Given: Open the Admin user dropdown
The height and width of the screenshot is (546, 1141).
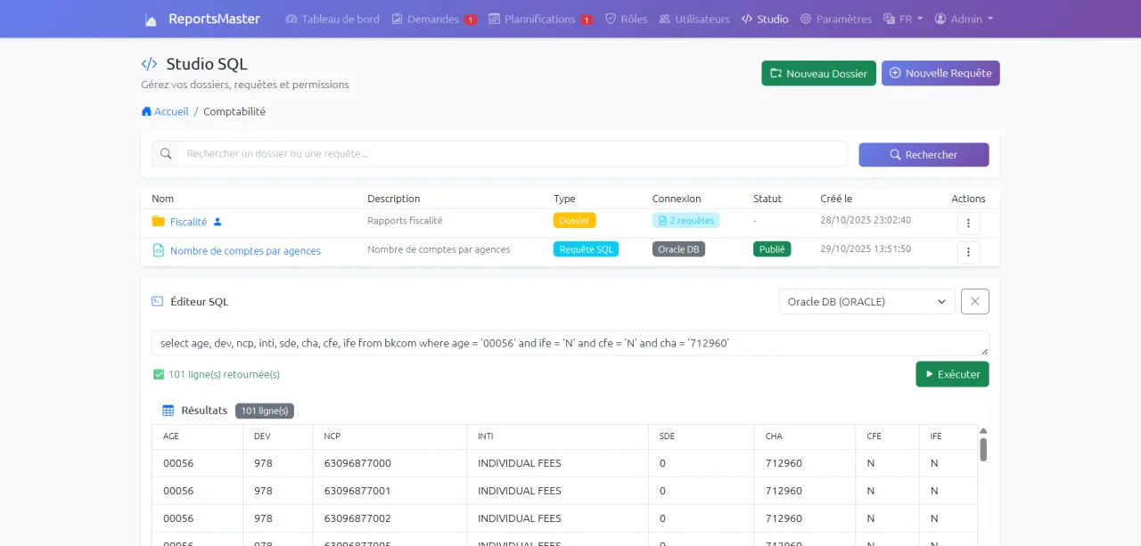Looking at the screenshot, I should [x=964, y=19].
